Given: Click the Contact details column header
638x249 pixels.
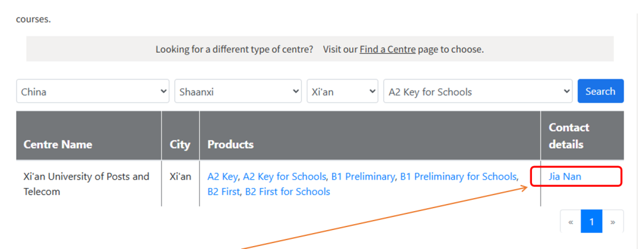Looking at the screenshot, I should [x=569, y=135].
